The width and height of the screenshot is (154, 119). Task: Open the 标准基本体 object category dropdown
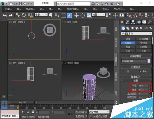136,33
